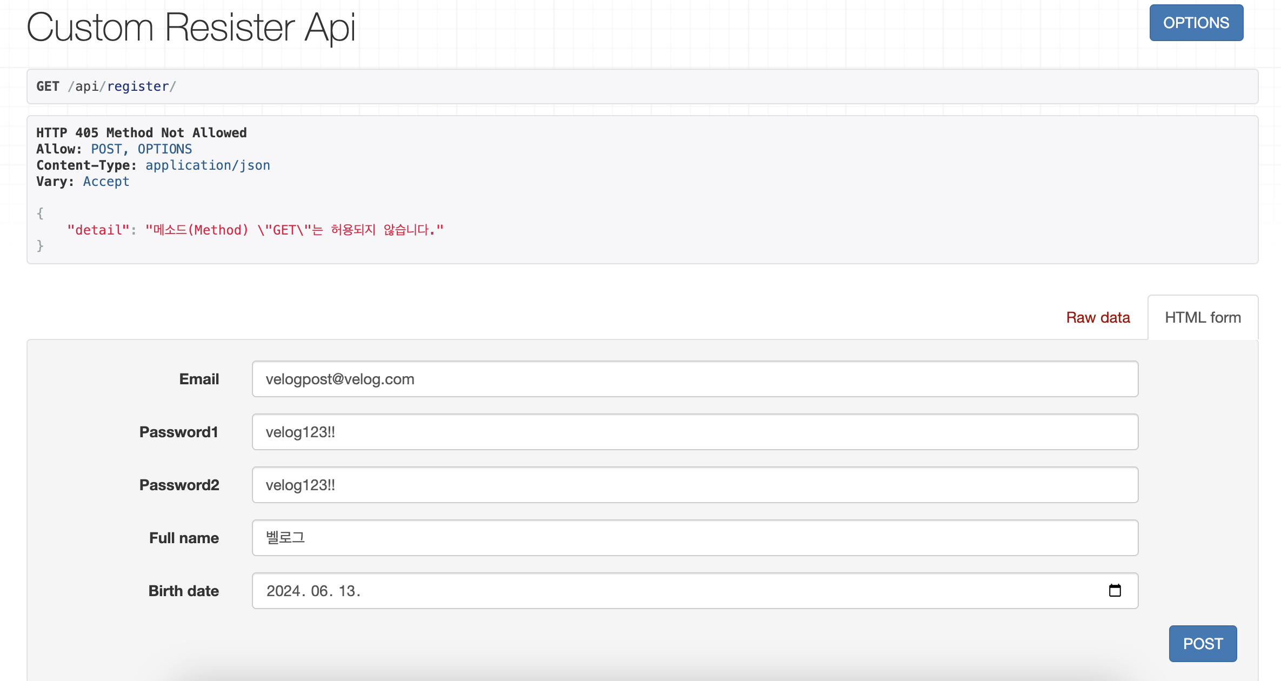Click the Birth date label

[x=183, y=591]
